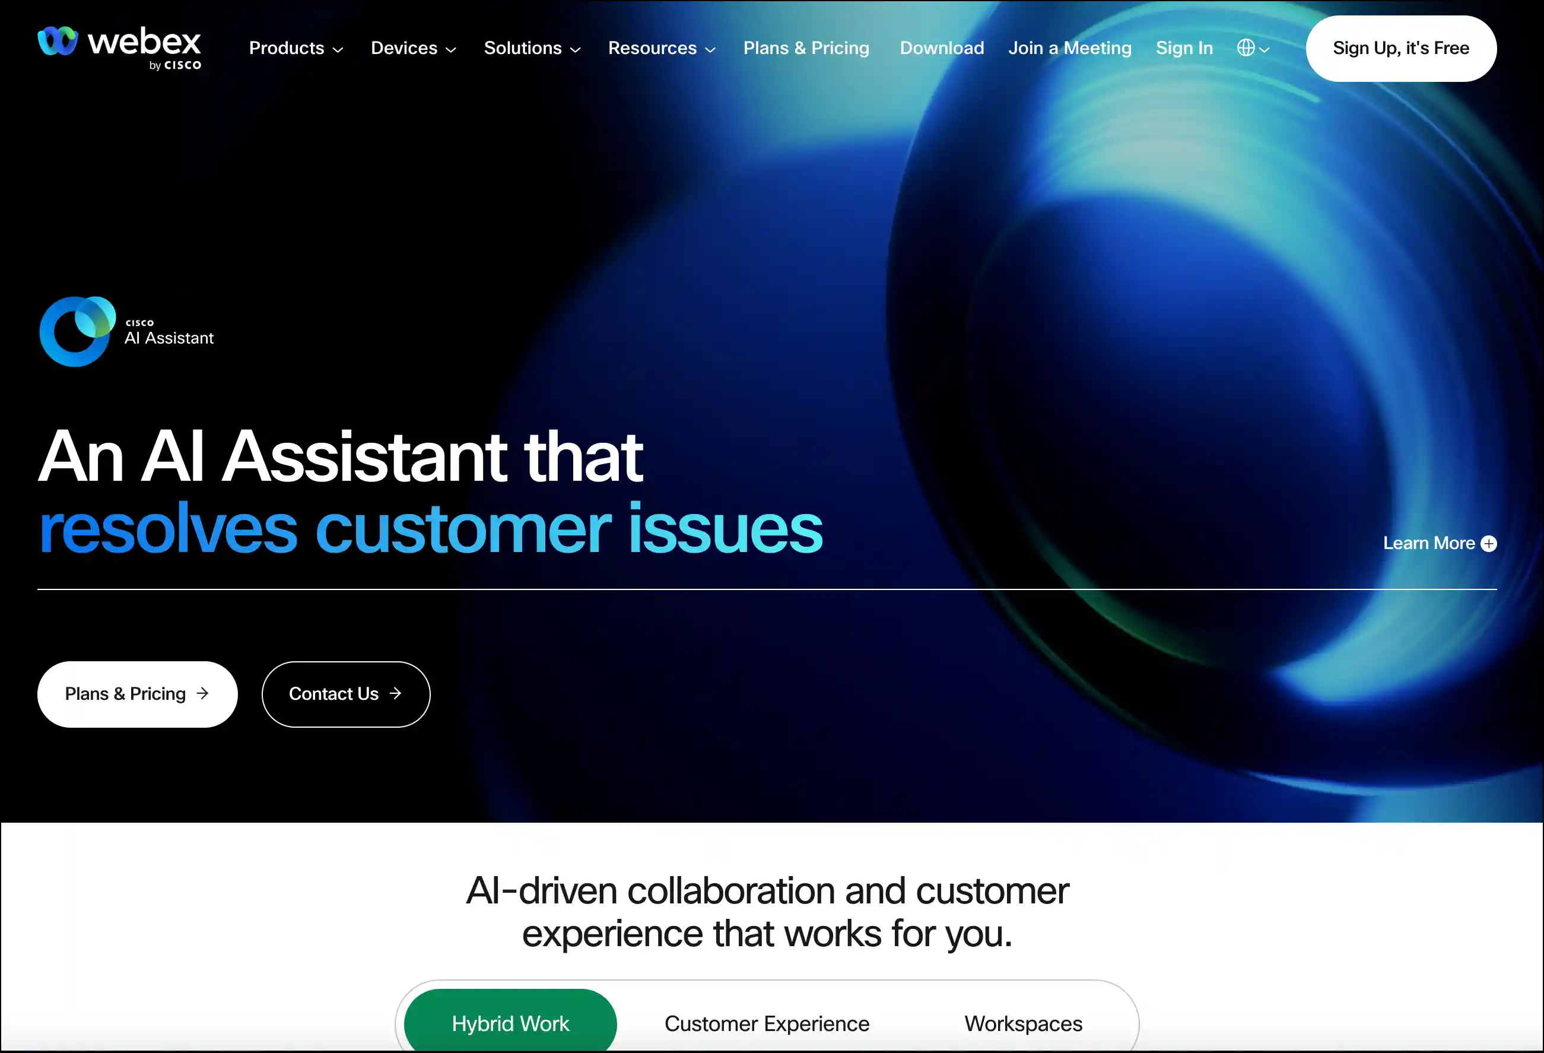Open the Solutions dropdown menu

pos(532,48)
